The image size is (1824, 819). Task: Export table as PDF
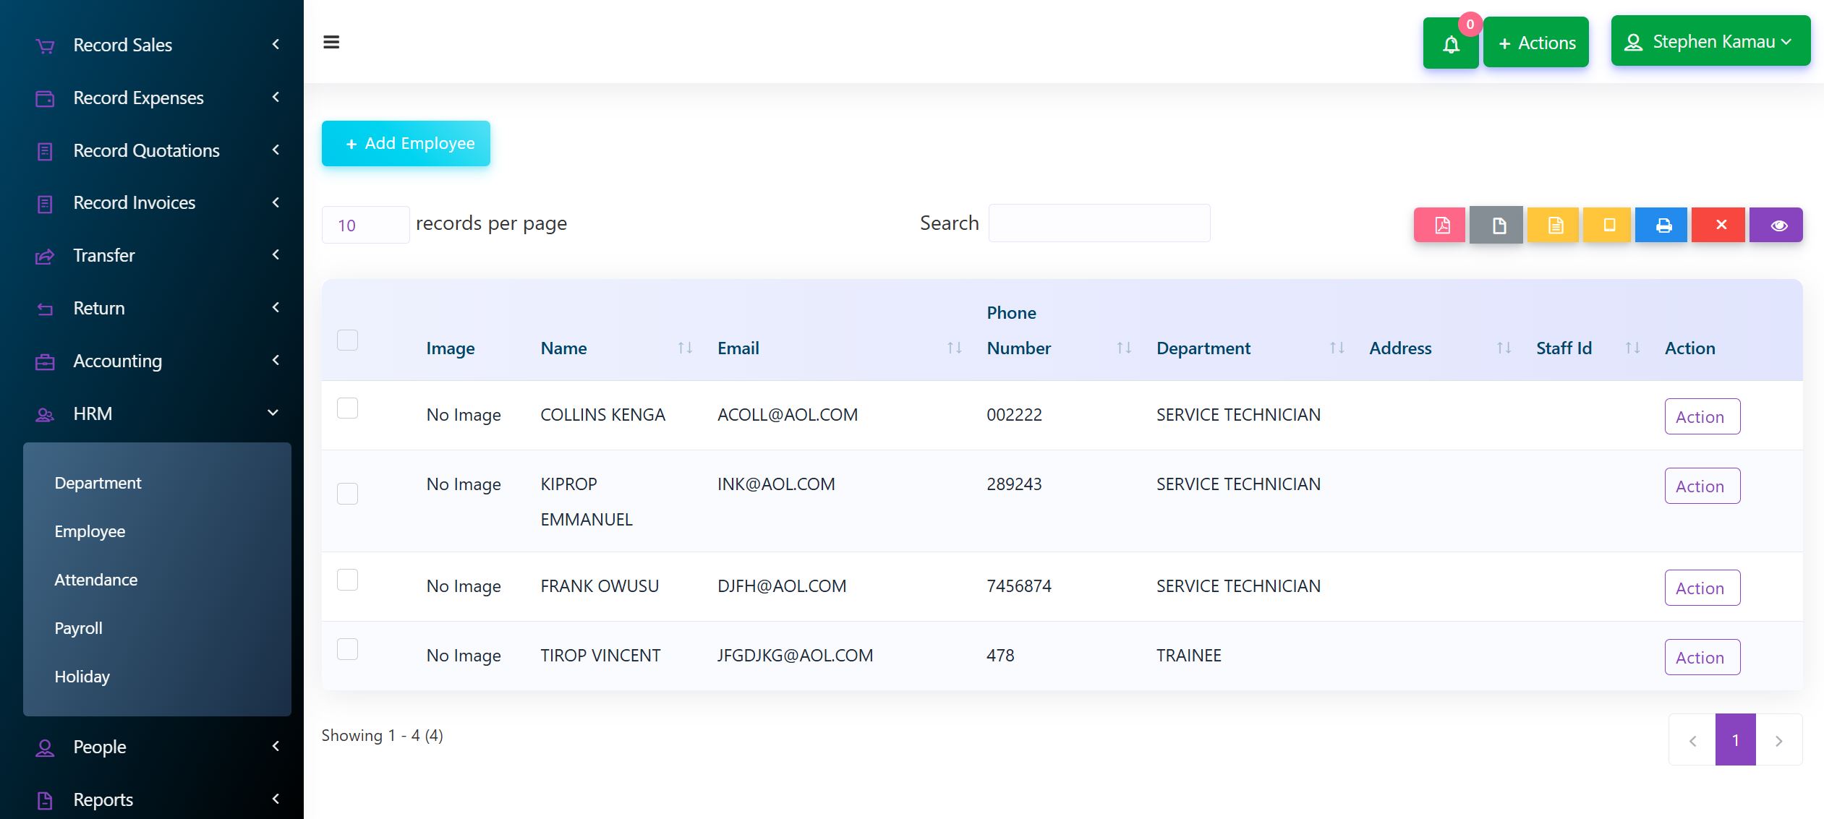(x=1440, y=225)
